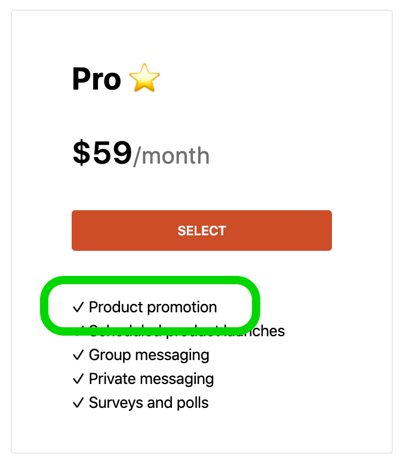Click the /month billing period label

pos(171,156)
